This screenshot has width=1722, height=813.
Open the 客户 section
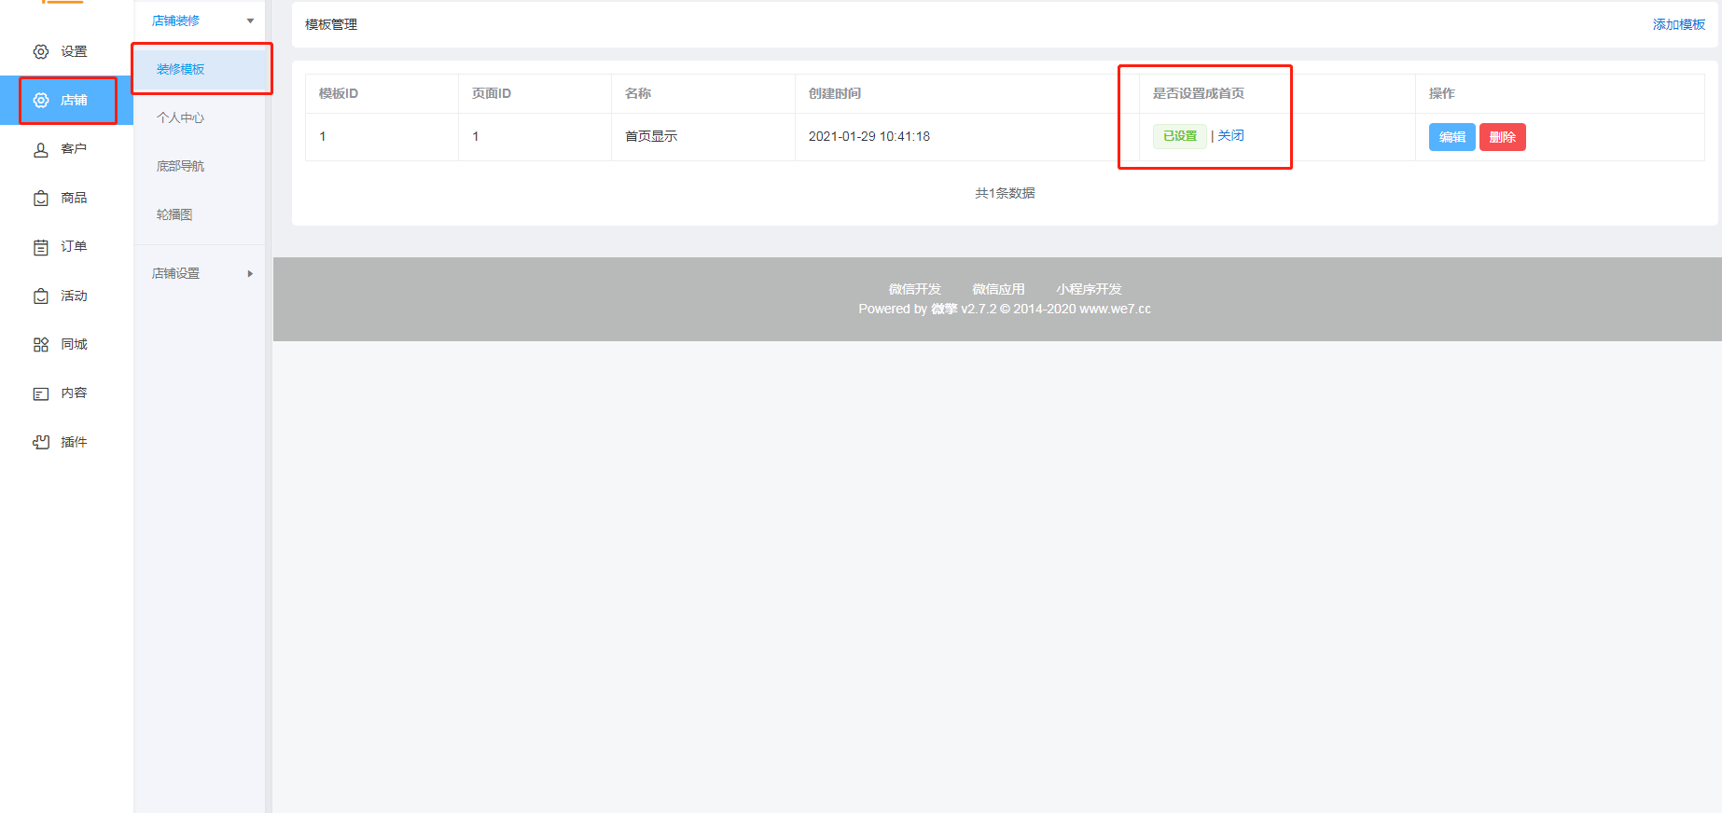(x=74, y=149)
